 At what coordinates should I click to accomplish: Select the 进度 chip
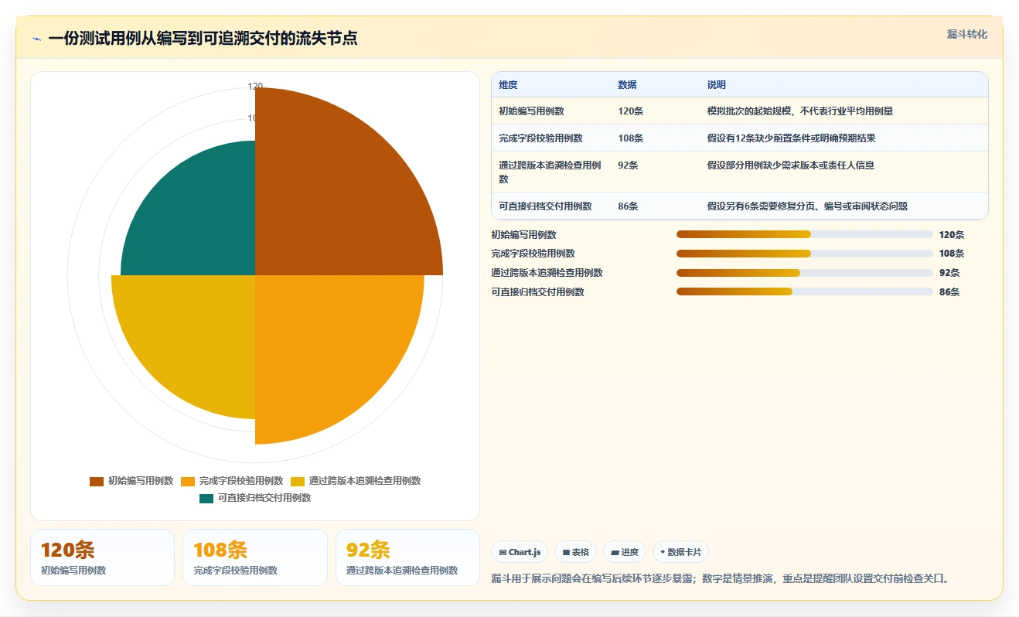(x=624, y=552)
